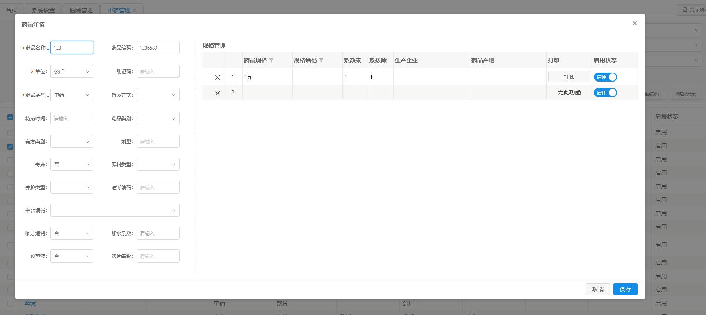Click the 无此功能 text in row 2

pos(569,93)
